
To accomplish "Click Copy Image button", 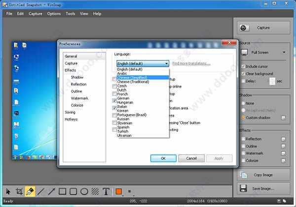I will tap(263, 175).
